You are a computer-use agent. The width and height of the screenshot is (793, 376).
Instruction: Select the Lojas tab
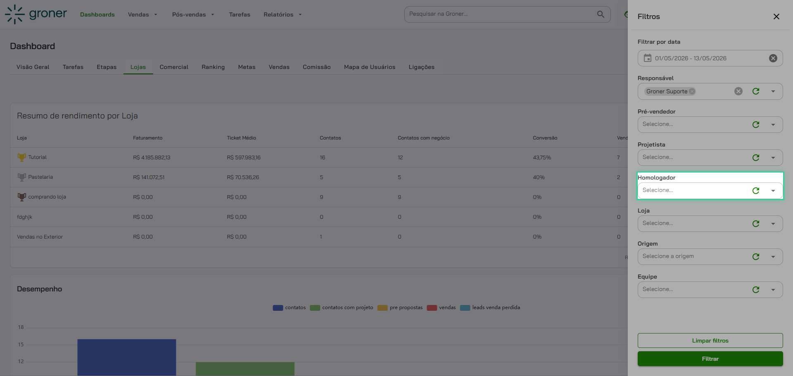pos(138,67)
